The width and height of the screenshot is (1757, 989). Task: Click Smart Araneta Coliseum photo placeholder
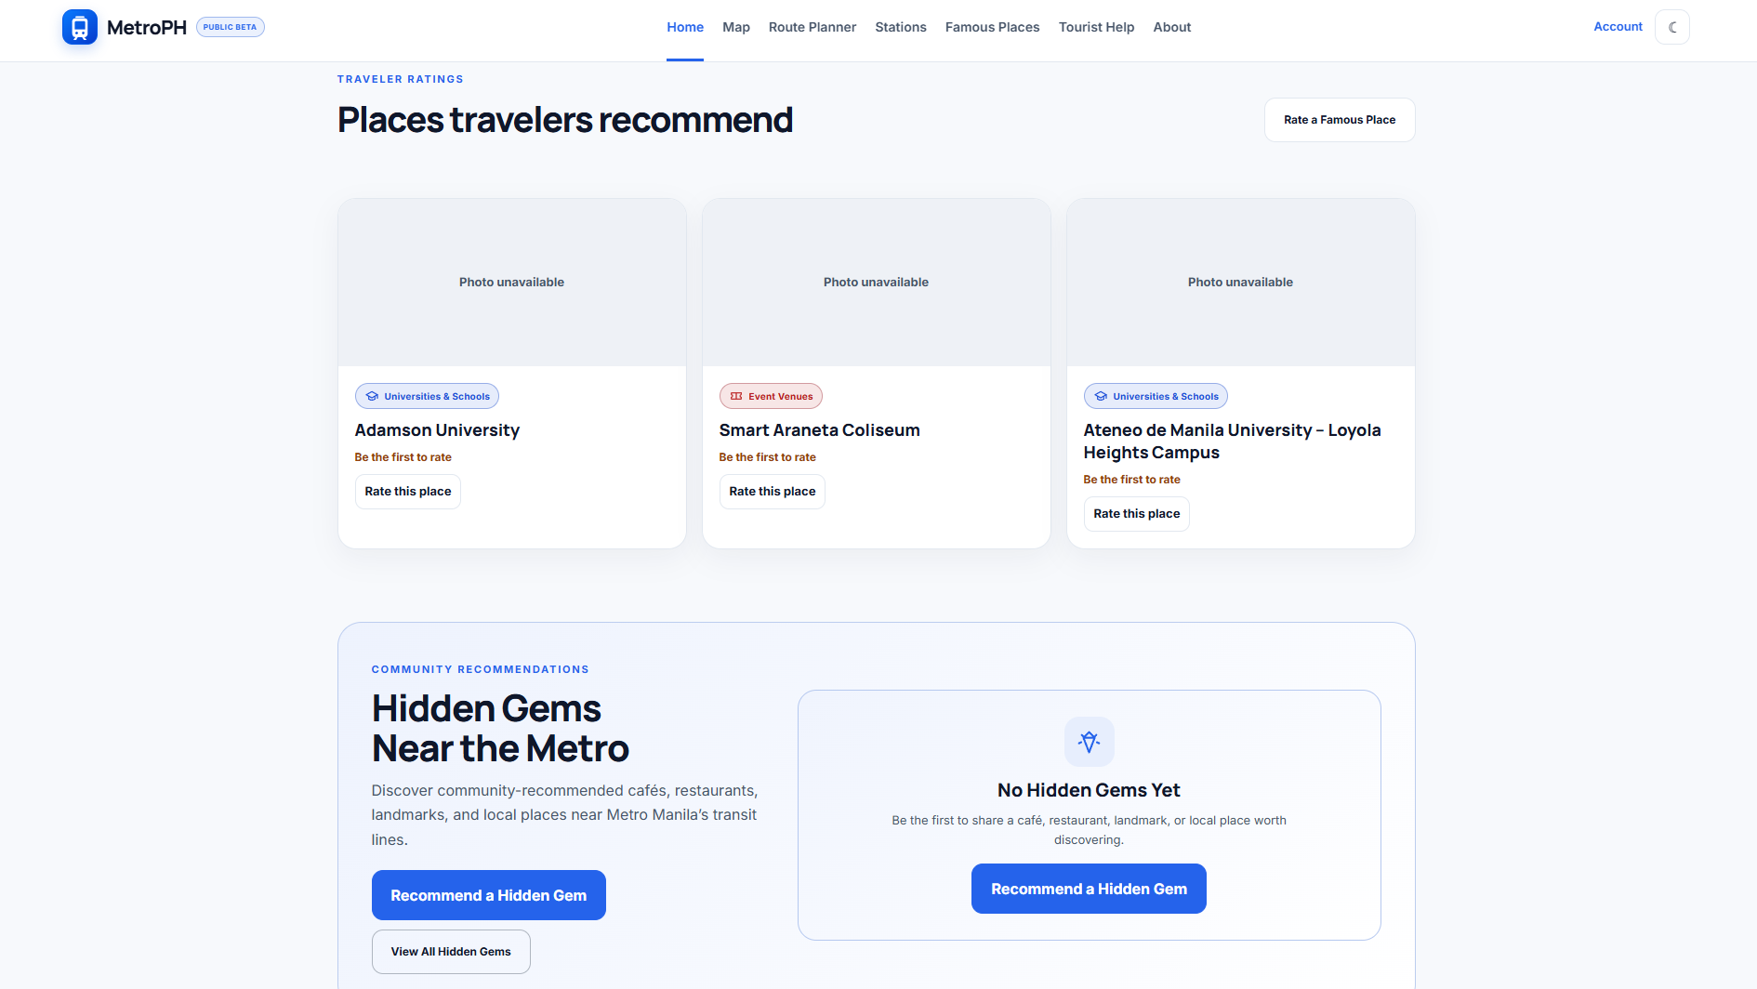tap(877, 283)
